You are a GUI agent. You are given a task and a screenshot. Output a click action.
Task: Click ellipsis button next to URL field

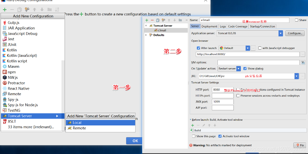[302, 54]
